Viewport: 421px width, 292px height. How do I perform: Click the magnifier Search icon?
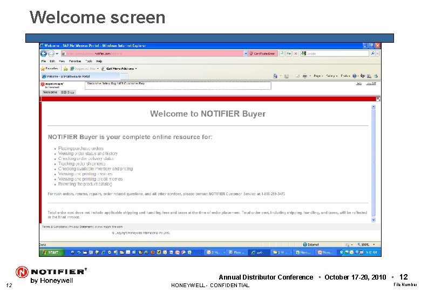coord(372,54)
